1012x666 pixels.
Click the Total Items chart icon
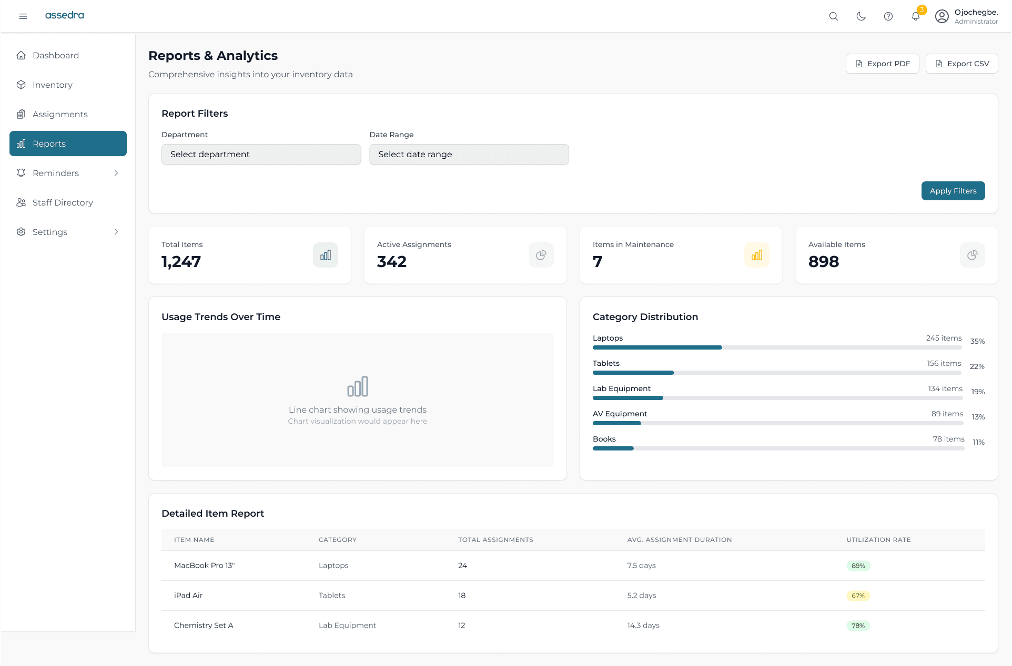(x=326, y=255)
